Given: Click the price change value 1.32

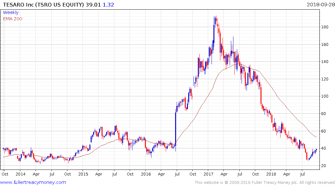Looking at the screenshot, I should [108, 5].
